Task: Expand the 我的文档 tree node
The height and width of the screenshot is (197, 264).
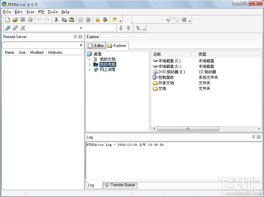Action: (90, 59)
